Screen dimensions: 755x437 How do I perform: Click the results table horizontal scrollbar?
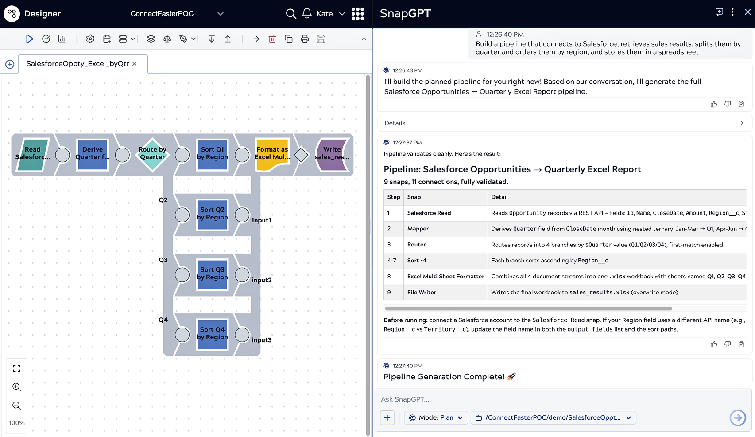point(528,308)
